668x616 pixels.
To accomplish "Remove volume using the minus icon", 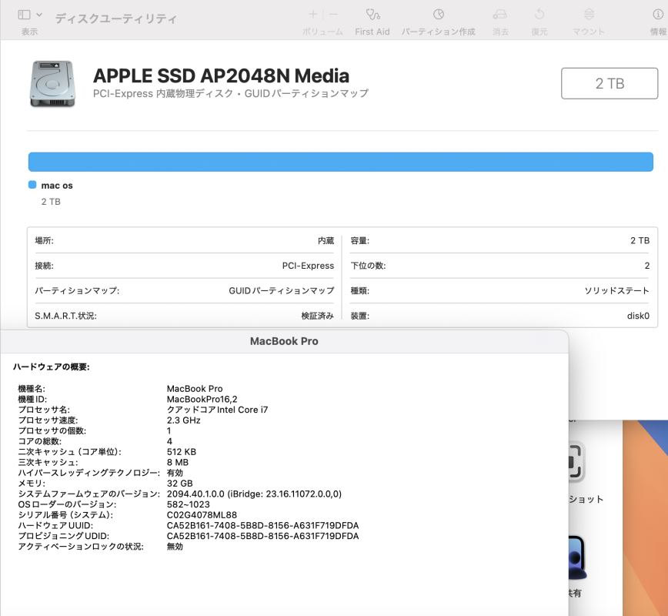I will tap(333, 15).
